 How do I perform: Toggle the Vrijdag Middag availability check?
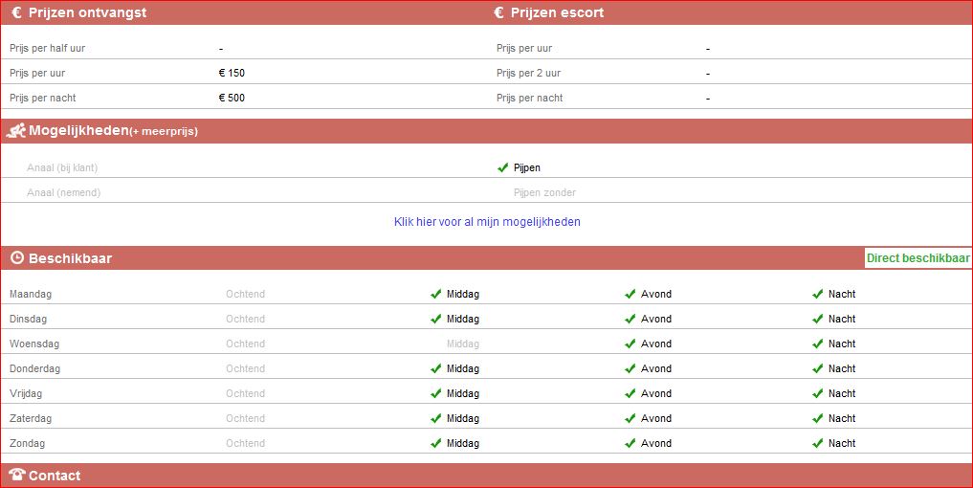pos(436,393)
